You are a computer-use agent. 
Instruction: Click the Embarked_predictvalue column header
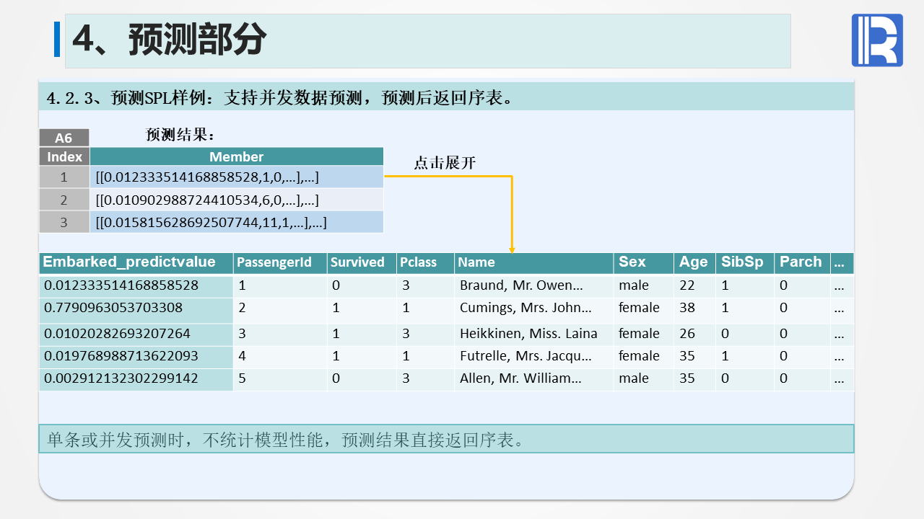click(136, 262)
